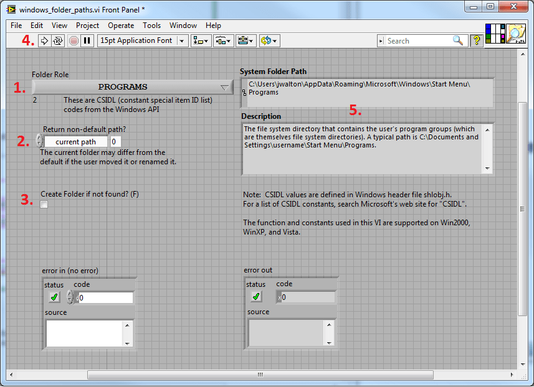Open the Align Objects tool
This screenshot has height=387, width=534.
coord(201,41)
